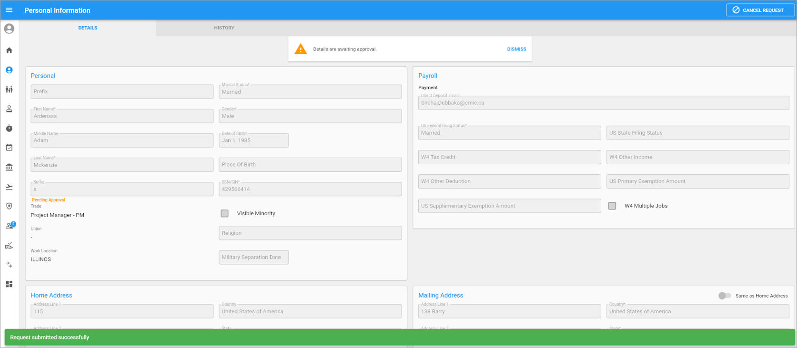Click the Place Of Birth field
The height and width of the screenshot is (348, 797).
(x=310, y=165)
